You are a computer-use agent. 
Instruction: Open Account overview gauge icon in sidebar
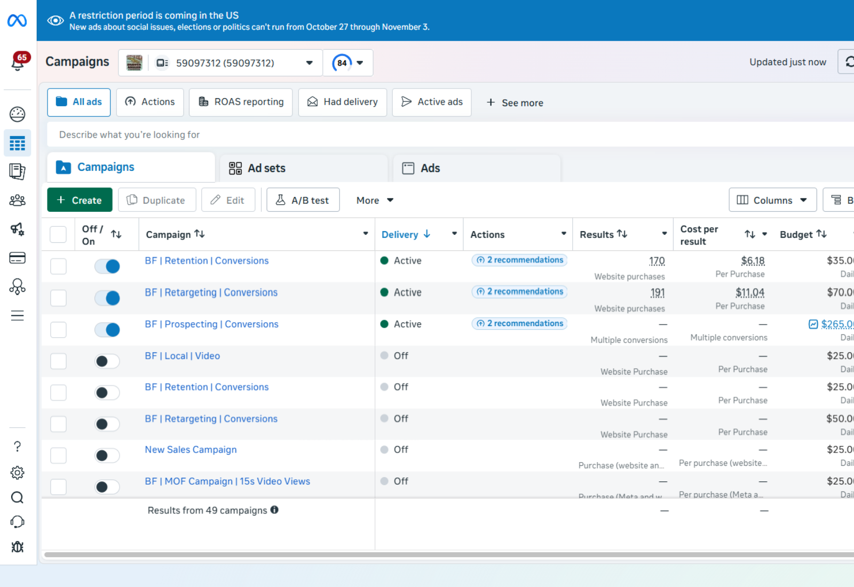[17, 114]
